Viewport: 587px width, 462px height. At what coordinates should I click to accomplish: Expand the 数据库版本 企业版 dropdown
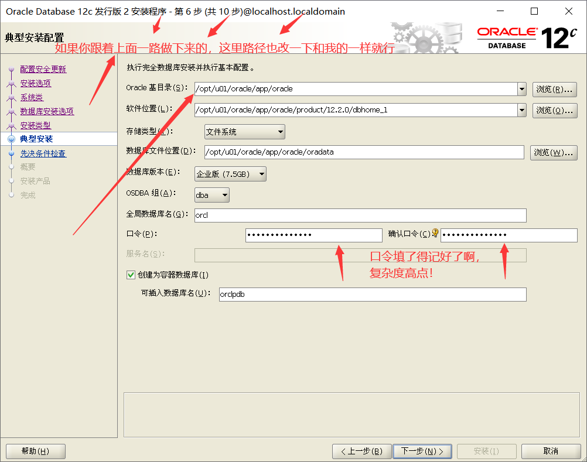coord(230,174)
